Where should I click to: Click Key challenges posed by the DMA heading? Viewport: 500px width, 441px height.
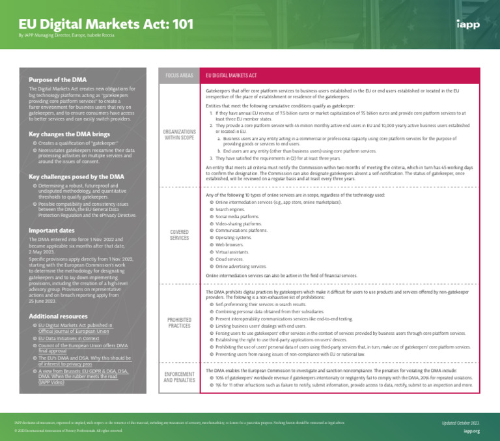coord(77,177)
